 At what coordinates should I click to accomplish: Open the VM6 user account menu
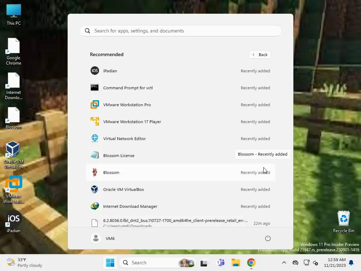click(x=103, y=238)
